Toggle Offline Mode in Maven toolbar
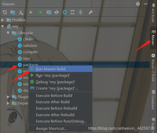This screenshot has height=133, width=157. 57,12
